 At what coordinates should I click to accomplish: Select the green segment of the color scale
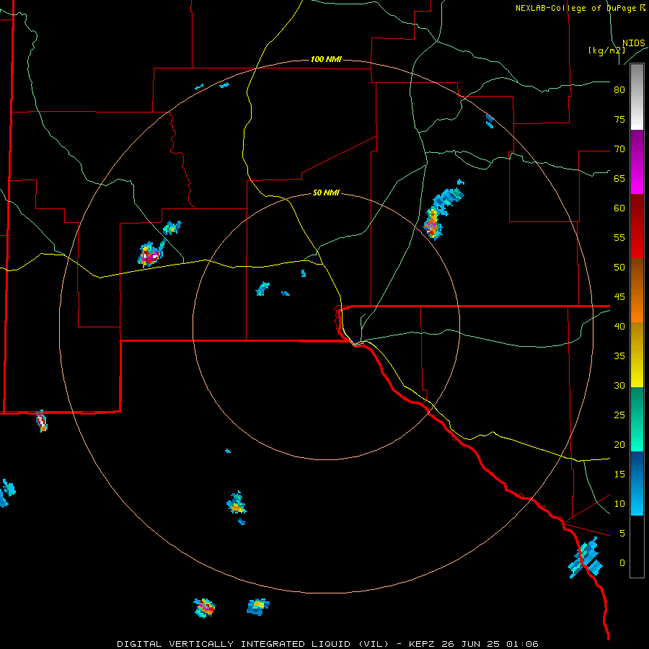point(637,419)
